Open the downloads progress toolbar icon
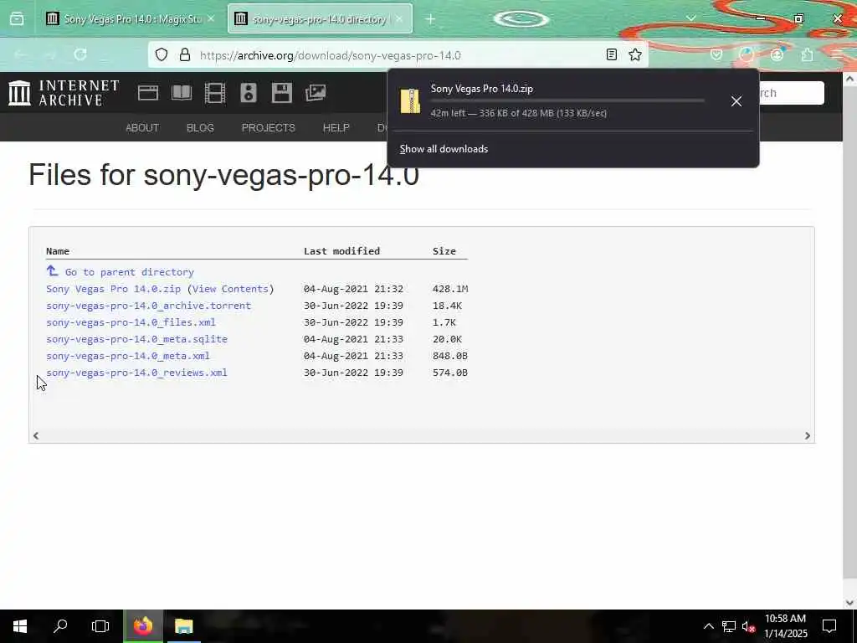Image resolution: width=857 pixels, height=643 pixels. (x=746, y=54)
